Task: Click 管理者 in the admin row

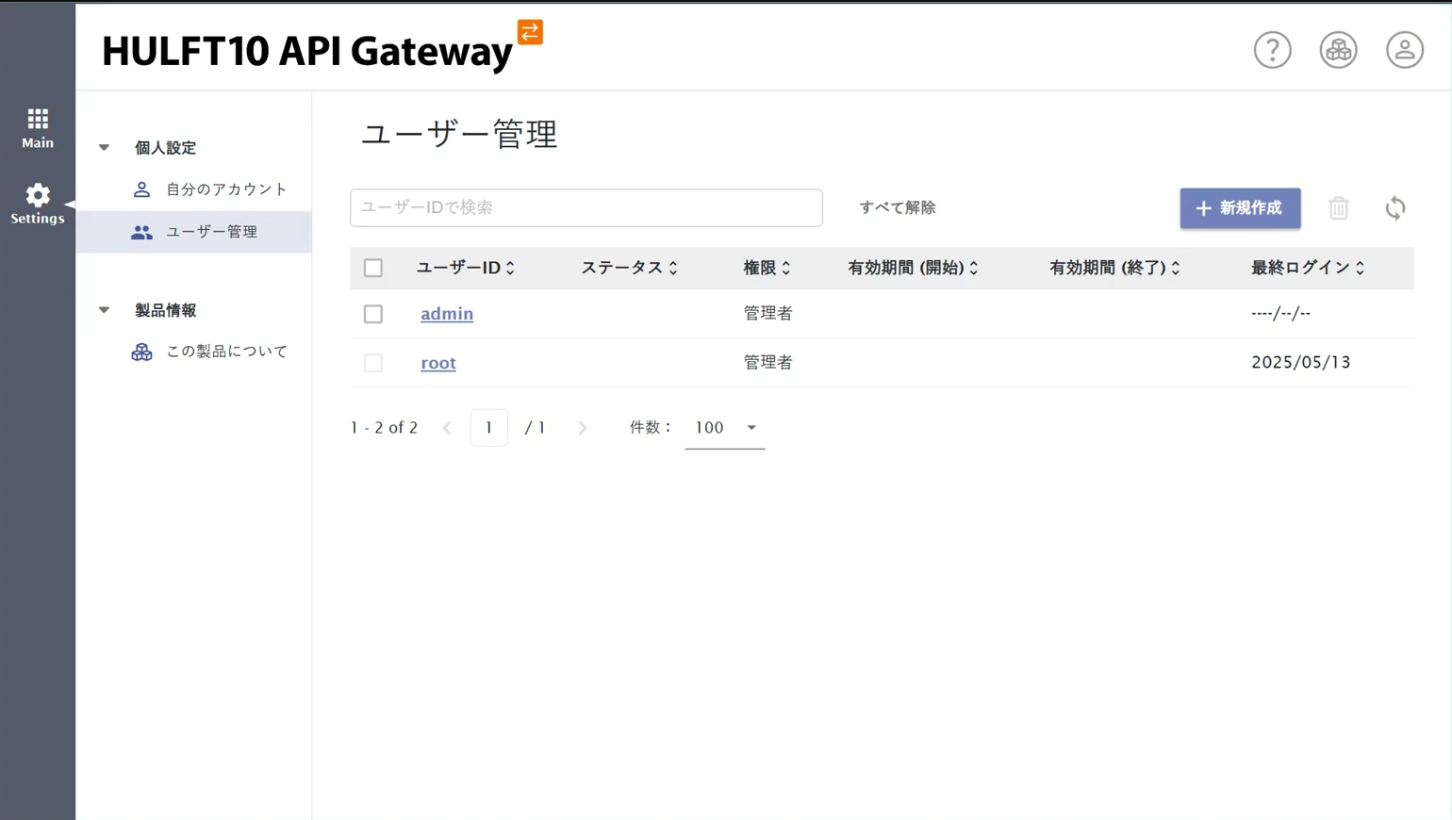Action: point(767,314)
